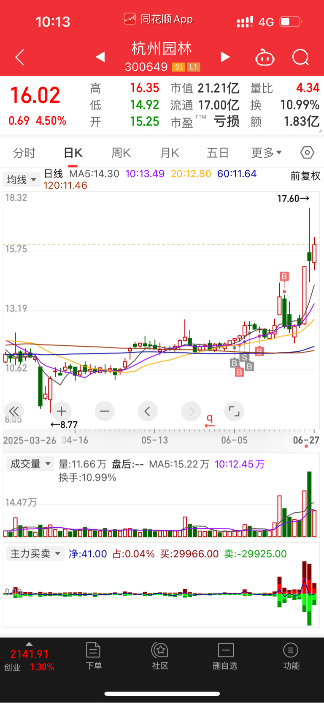Tap the 换 10.99% turnover value
Screen dimensions: 324x703
coord(285,105)
